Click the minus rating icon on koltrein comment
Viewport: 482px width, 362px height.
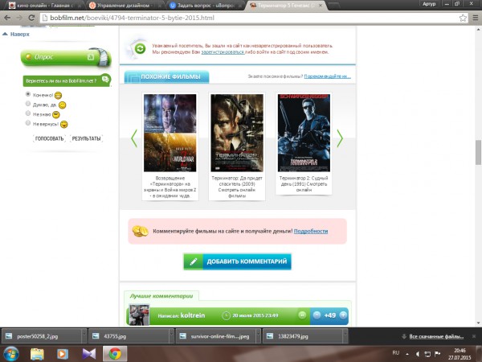pyautogui.click(x=317, y=315)
